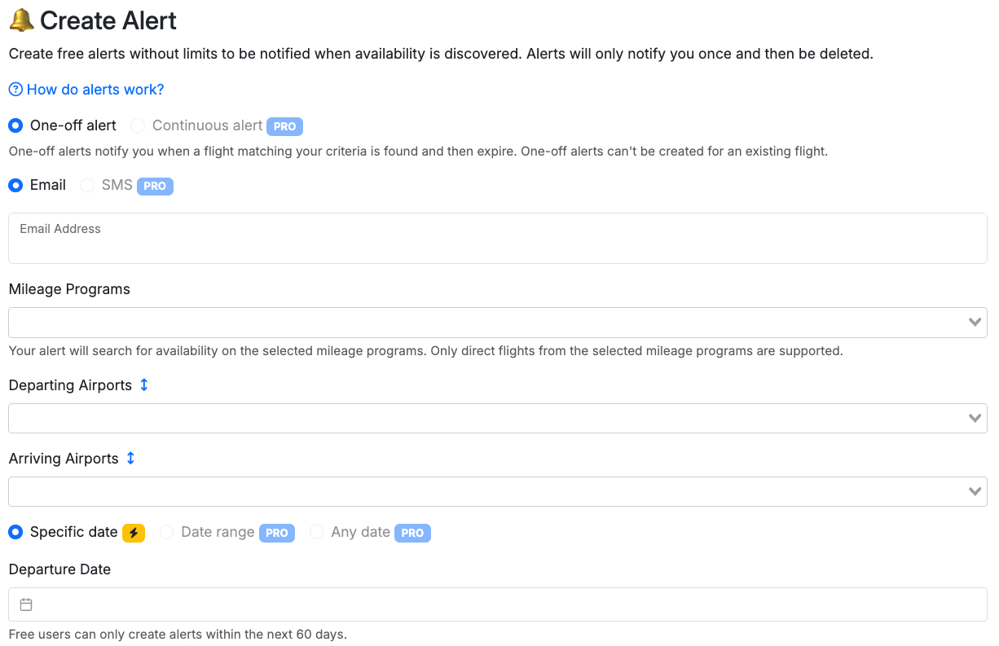Click the swap arrows next to Departing Airports
Viewport: 999px width, 646px height.
point(144,384)
